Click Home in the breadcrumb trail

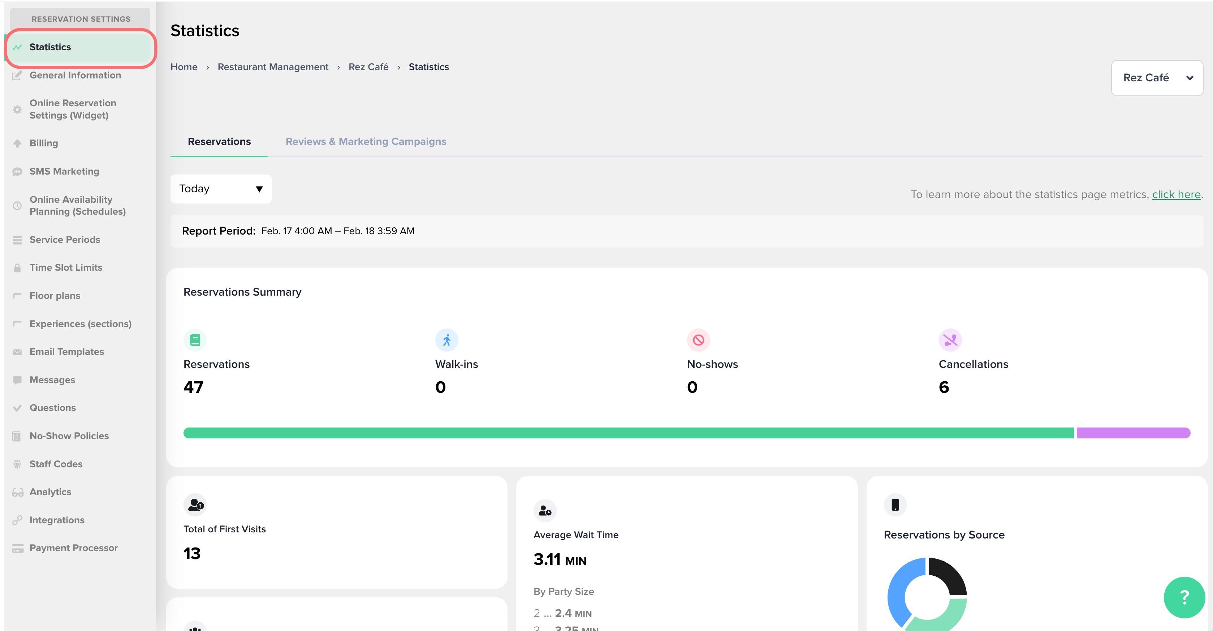click(x=184, y=67)
